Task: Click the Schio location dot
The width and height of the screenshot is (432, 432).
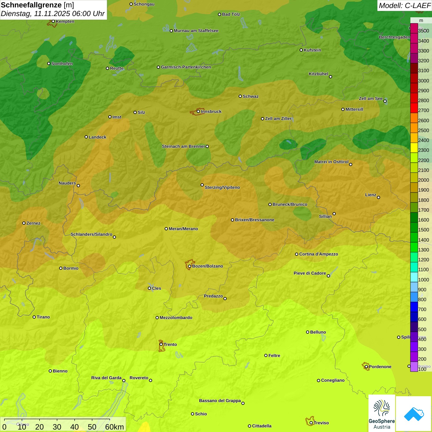Action: [193, 414]
